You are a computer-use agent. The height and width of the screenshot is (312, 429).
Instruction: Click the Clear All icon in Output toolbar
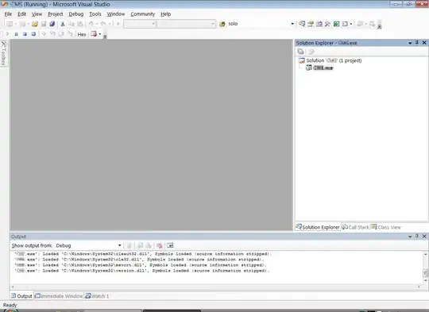160,245
